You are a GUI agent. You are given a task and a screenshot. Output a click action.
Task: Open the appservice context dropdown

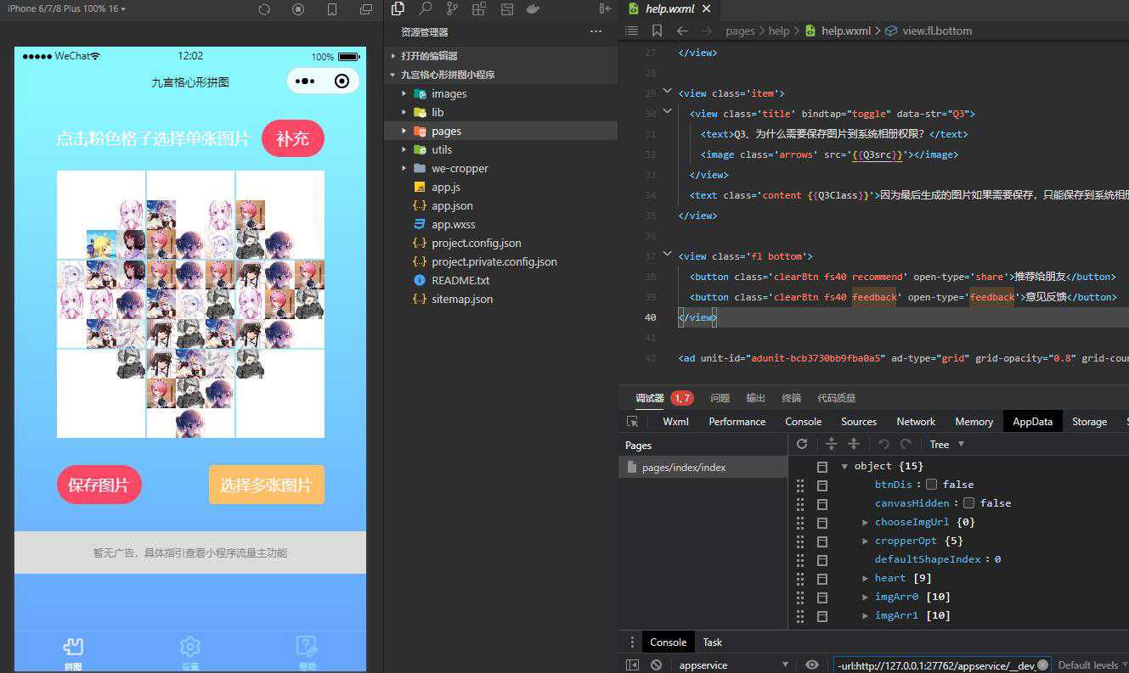click(734, 665)
